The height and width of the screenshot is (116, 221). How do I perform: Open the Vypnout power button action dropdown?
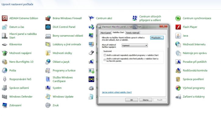(135, 46)
